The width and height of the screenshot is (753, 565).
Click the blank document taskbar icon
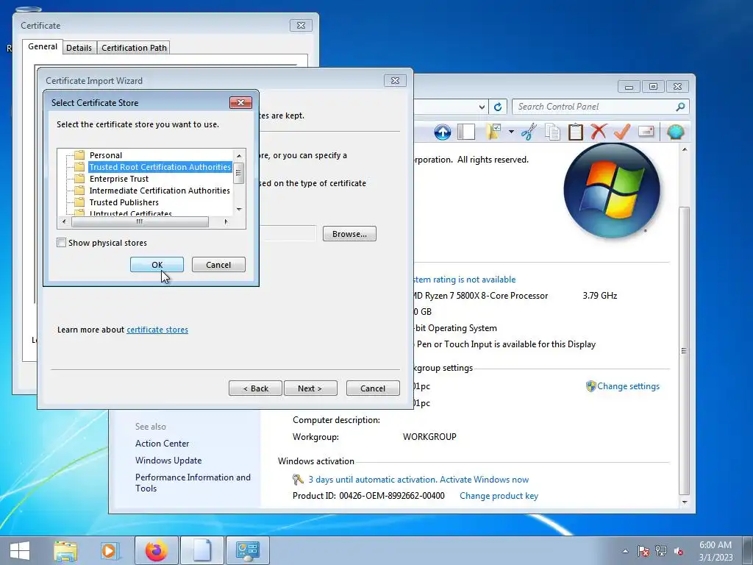[x=202, y=550]
